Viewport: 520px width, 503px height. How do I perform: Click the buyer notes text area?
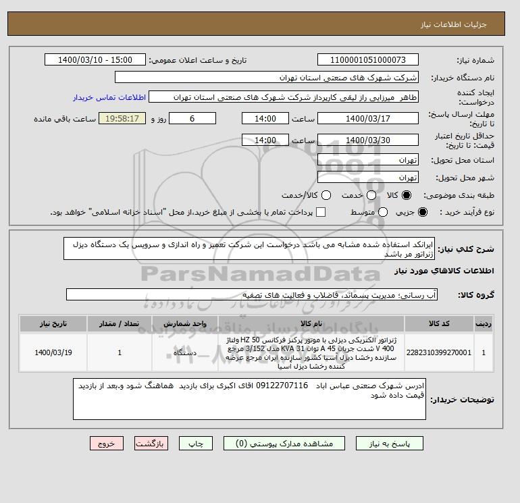(x=249, y=399)
